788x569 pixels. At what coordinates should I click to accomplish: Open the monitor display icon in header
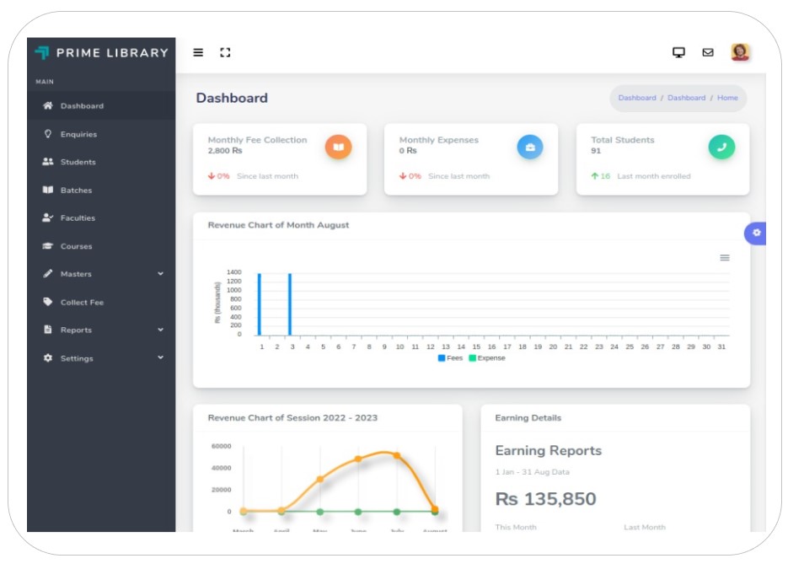pos(678,52)
